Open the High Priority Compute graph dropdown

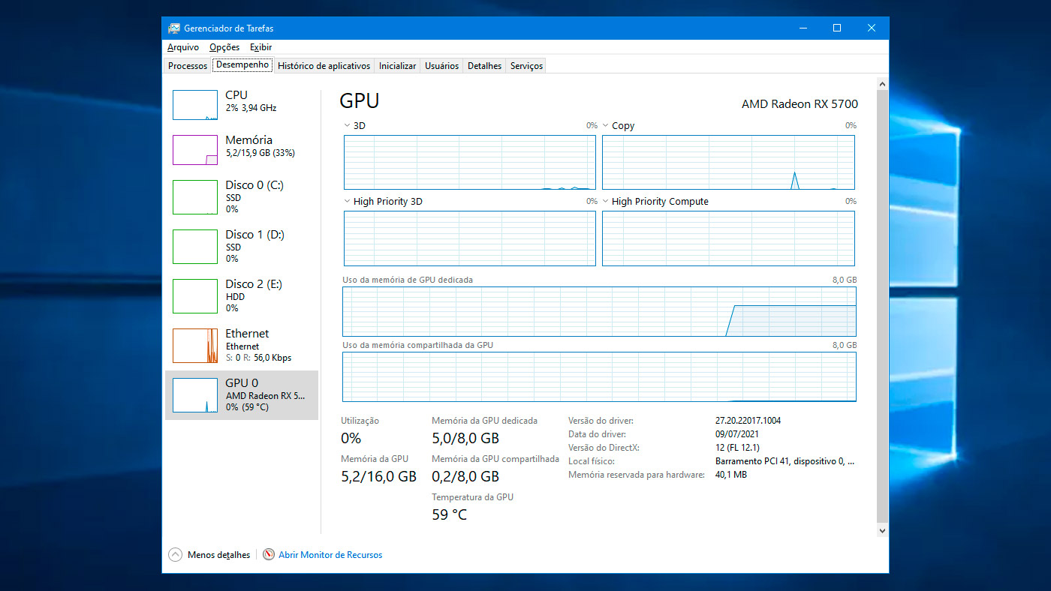(x=605, y=201)
